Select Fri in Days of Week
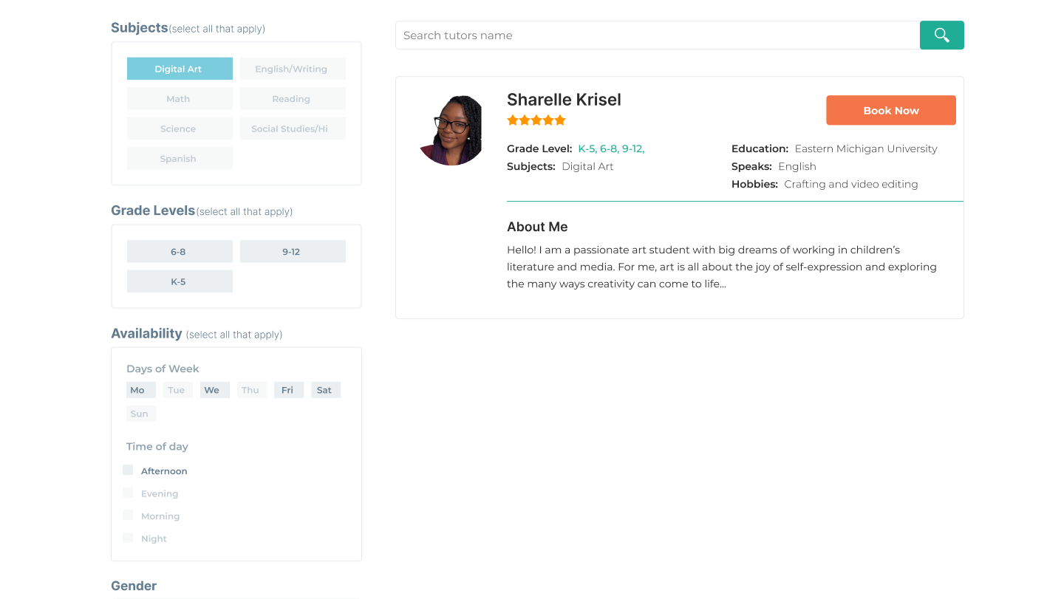The image size is (1064, 599). coord(288,390)
